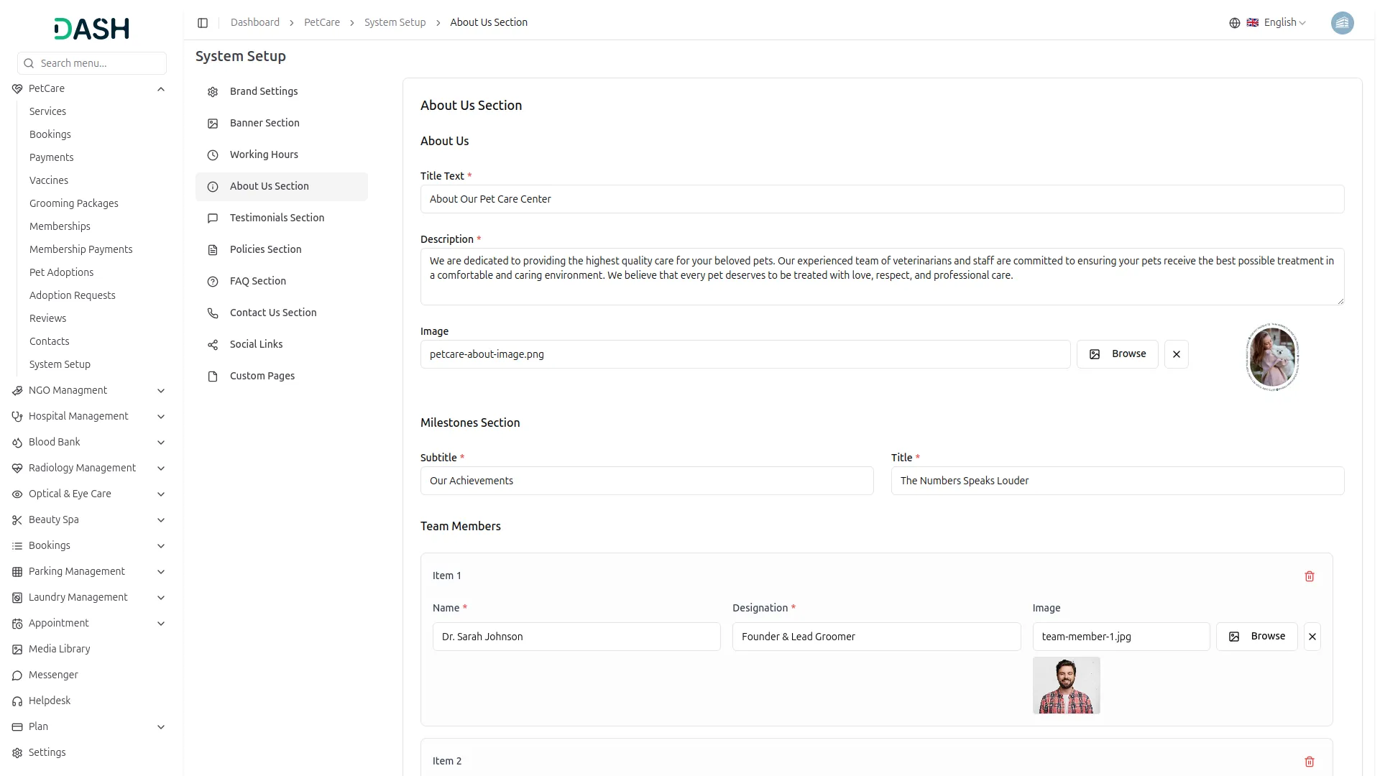The image size is (1380, 776).
Task: Click the globe language icon
Action: point(1235,23)
